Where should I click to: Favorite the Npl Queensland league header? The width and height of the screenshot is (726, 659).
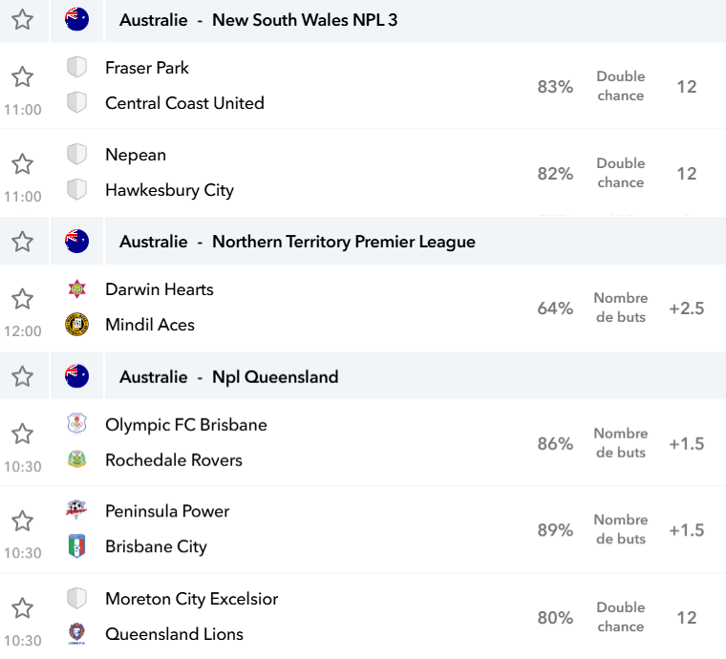click(x=22, y=376)
